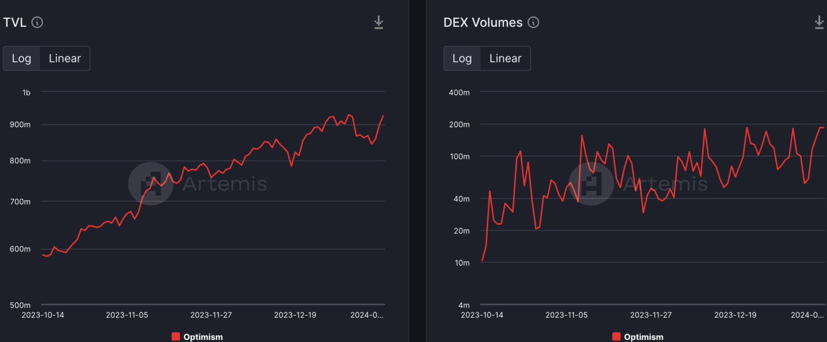Click the Artemis logo watermark in TVL chart
Image resolution: width=827 pixels, height=342 pixels.
150,184
